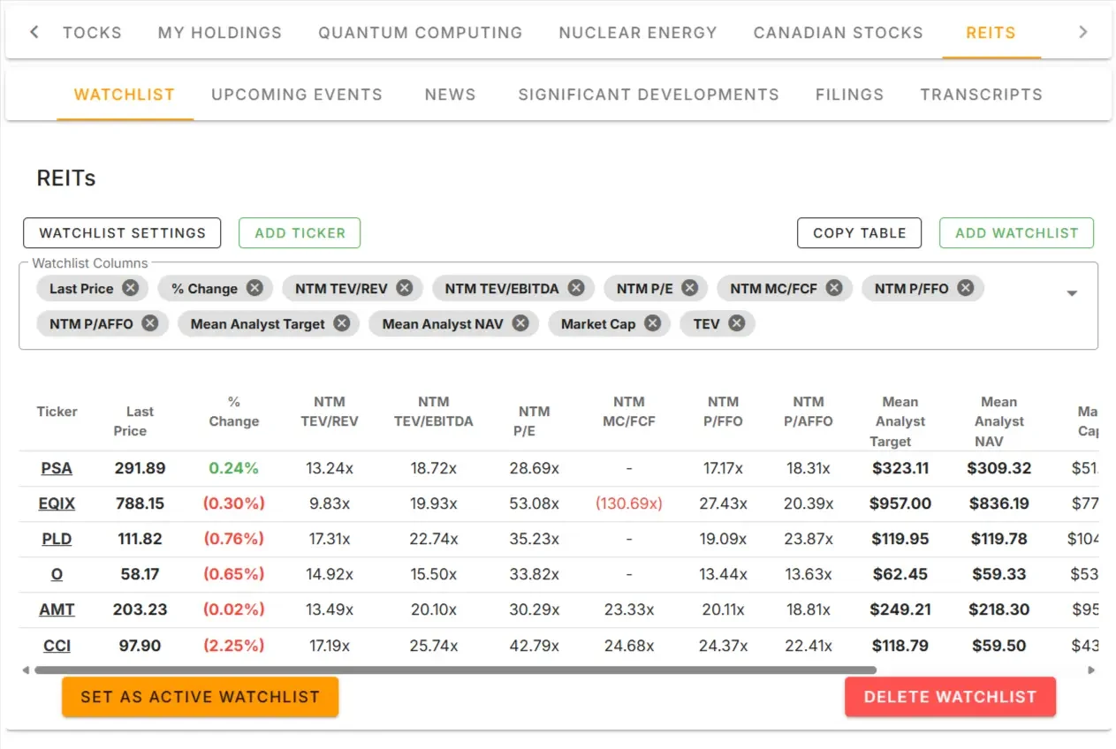The width and height of the screenshot is (1116, 749).
Task: Click the Add Ticker button
Action: (x=300, y=233)
